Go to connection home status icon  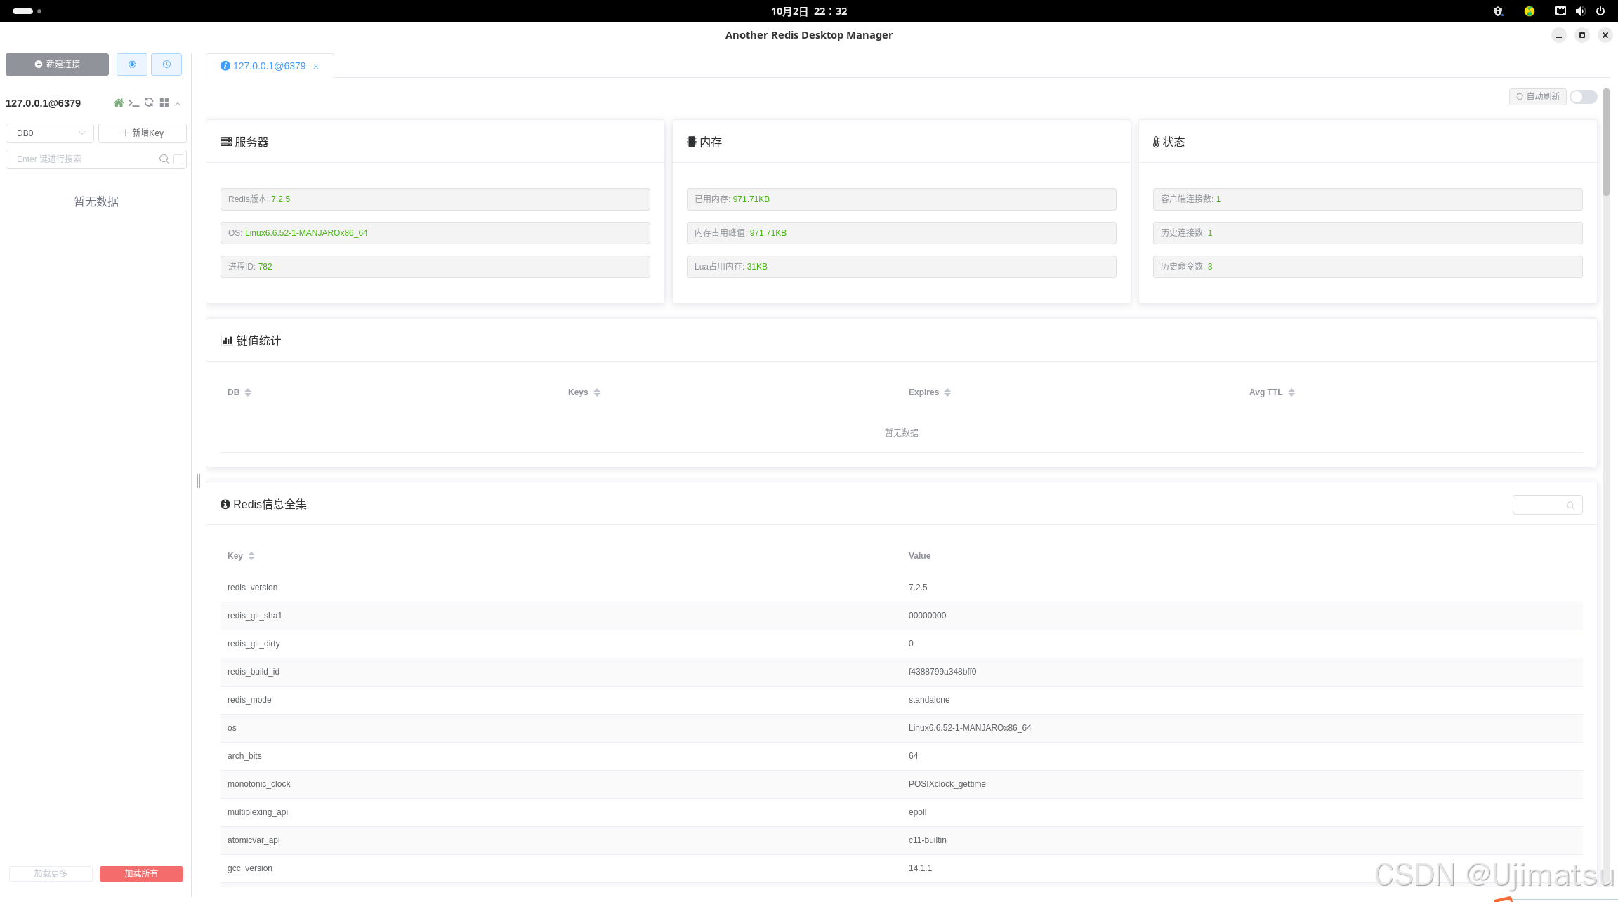pyautogui.click(x=119, y=102)
